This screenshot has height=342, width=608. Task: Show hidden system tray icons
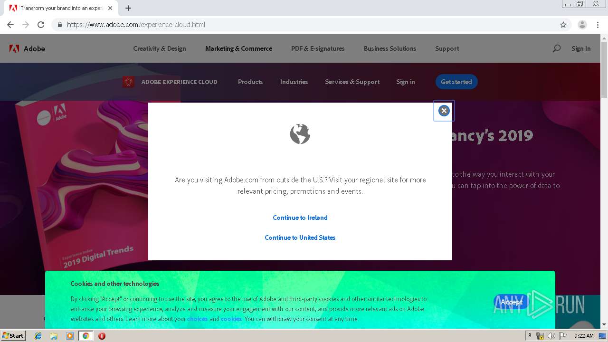(x=530, y=336)
